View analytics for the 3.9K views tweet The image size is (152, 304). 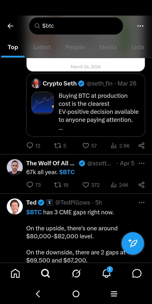coord(120,146)
